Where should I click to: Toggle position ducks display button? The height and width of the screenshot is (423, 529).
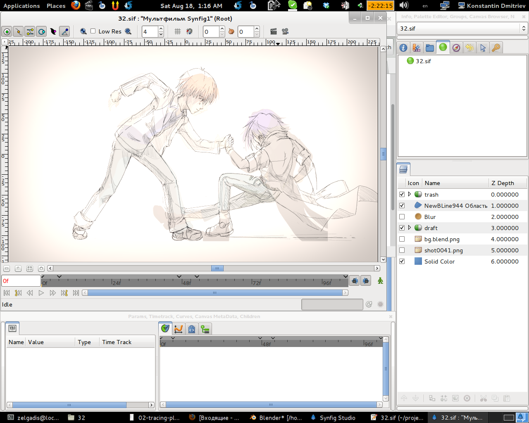click(x=7, y=31)
